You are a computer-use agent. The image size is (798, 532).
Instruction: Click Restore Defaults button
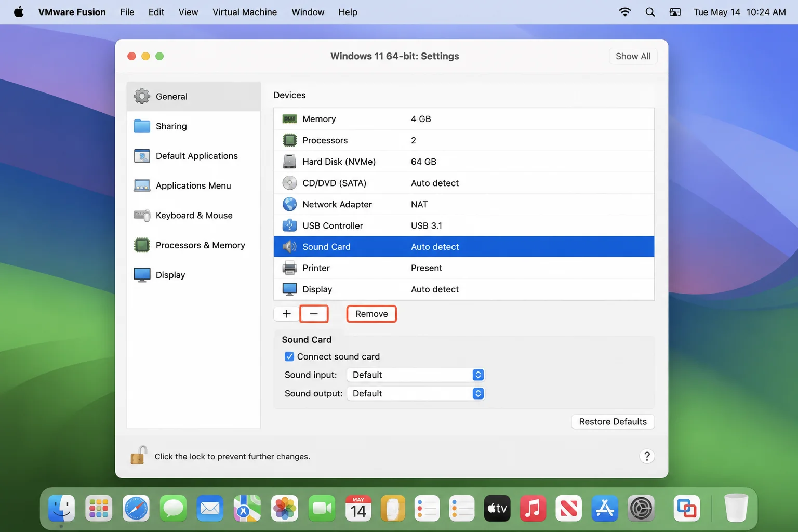pos(613,421)
